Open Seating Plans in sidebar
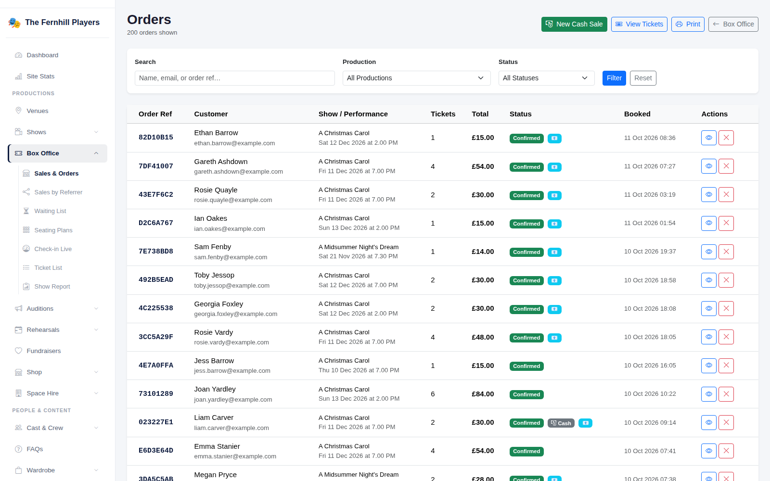The width and height of the screenshot is (770, 481). click(63, 230)
